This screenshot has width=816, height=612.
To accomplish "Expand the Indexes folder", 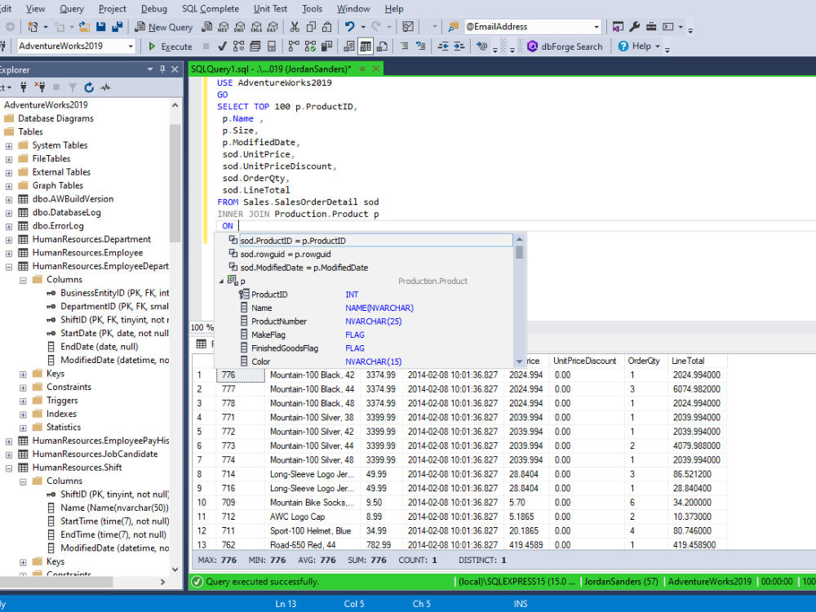I will [x=23, y=415].
